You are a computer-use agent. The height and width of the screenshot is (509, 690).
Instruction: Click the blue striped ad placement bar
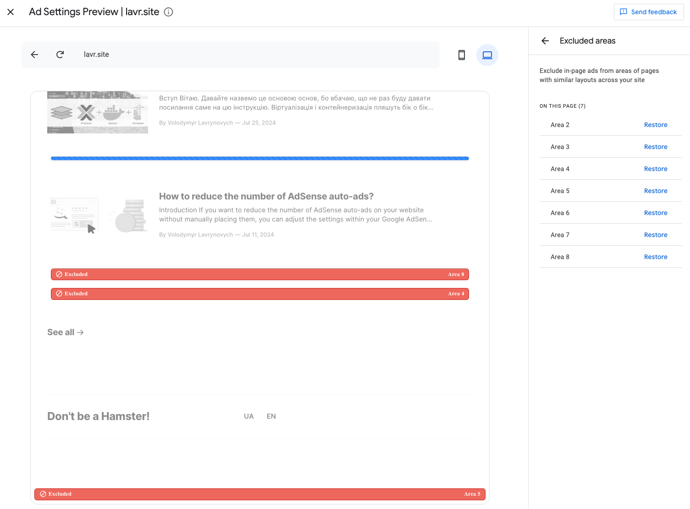click(259, 158)
